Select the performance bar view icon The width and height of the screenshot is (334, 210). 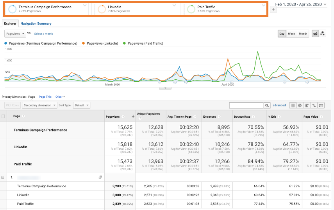(307, 105)
